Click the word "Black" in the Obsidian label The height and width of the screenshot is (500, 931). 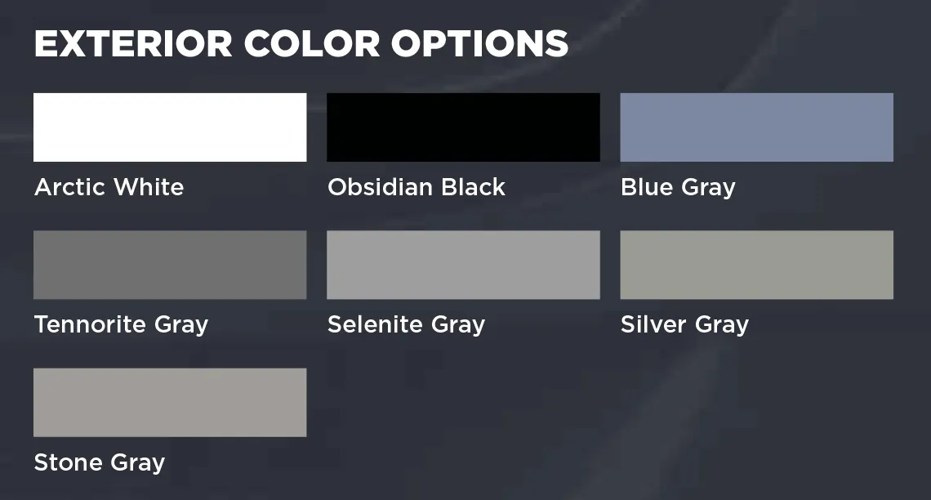(x=473, y=187)
